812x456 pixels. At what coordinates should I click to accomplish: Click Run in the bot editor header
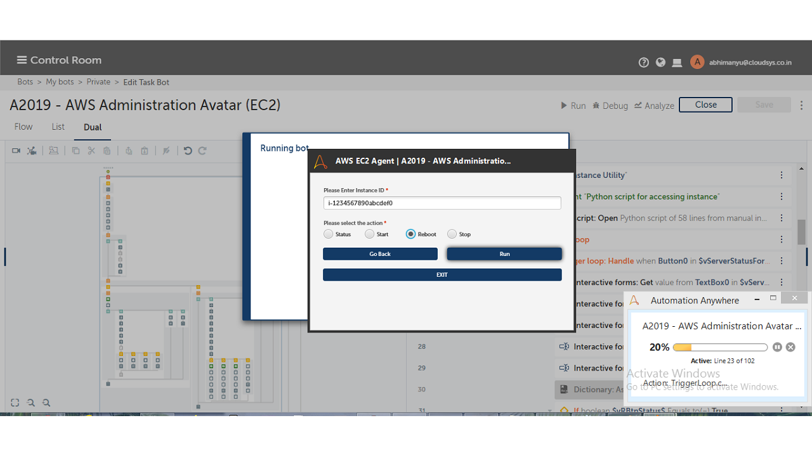click(573, 106)
